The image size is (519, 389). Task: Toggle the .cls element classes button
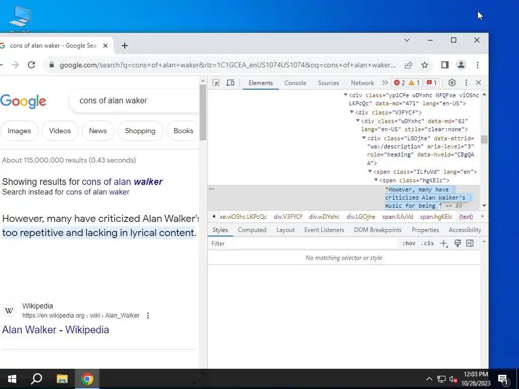click(427, 244)
